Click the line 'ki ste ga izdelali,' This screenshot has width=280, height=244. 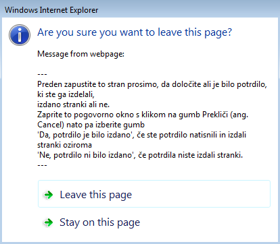pyautogui.click(x=66, y=94)
